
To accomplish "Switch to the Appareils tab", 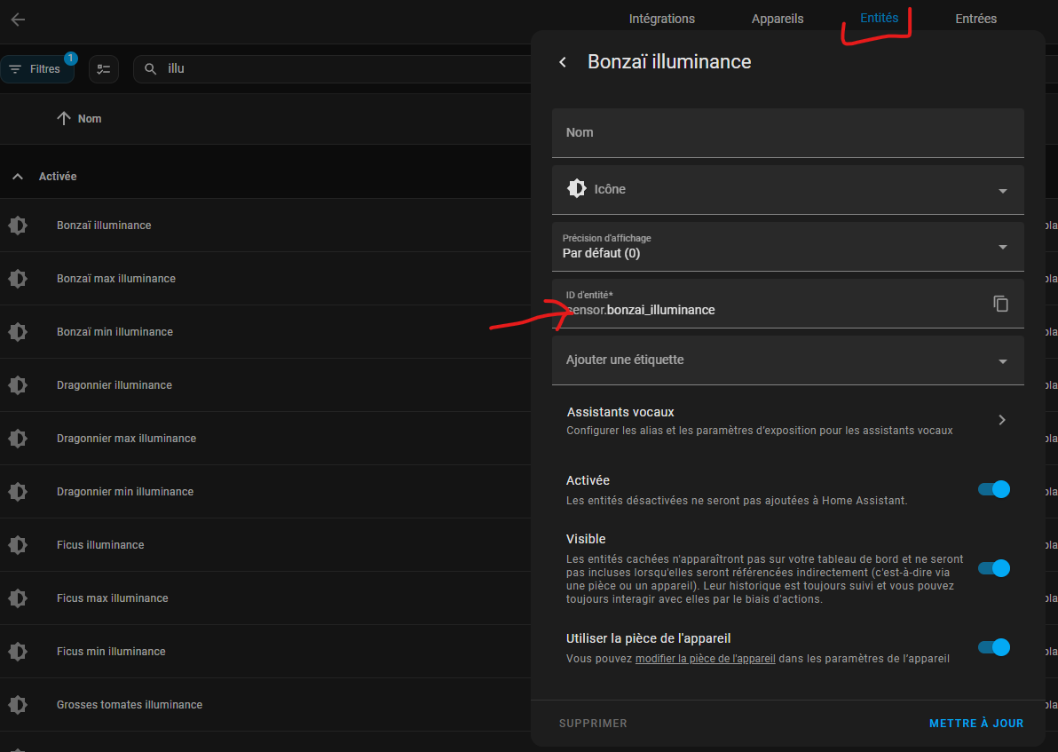I will tap(778, 19).
